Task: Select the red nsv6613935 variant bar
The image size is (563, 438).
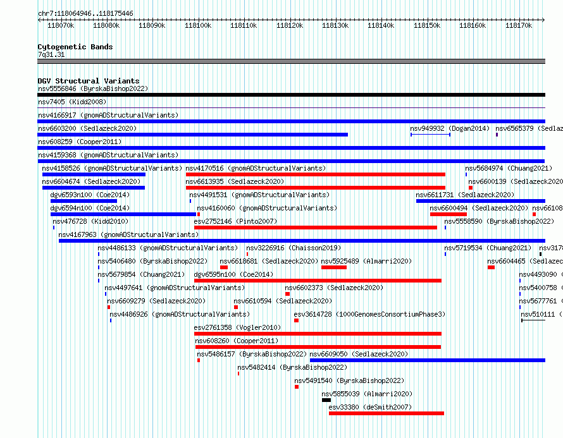Action: tap(316, 188)
